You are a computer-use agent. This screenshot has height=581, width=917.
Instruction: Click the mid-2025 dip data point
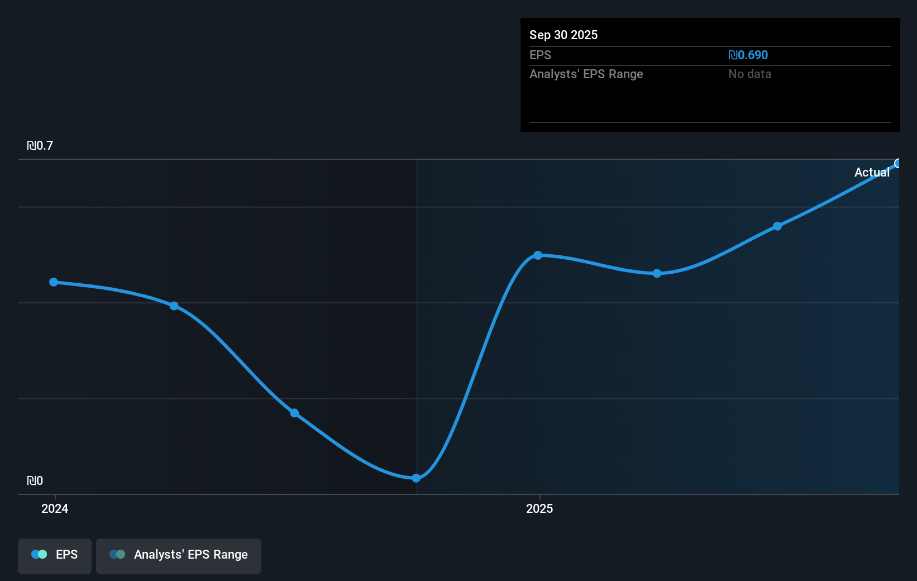[x=657, y=274]
